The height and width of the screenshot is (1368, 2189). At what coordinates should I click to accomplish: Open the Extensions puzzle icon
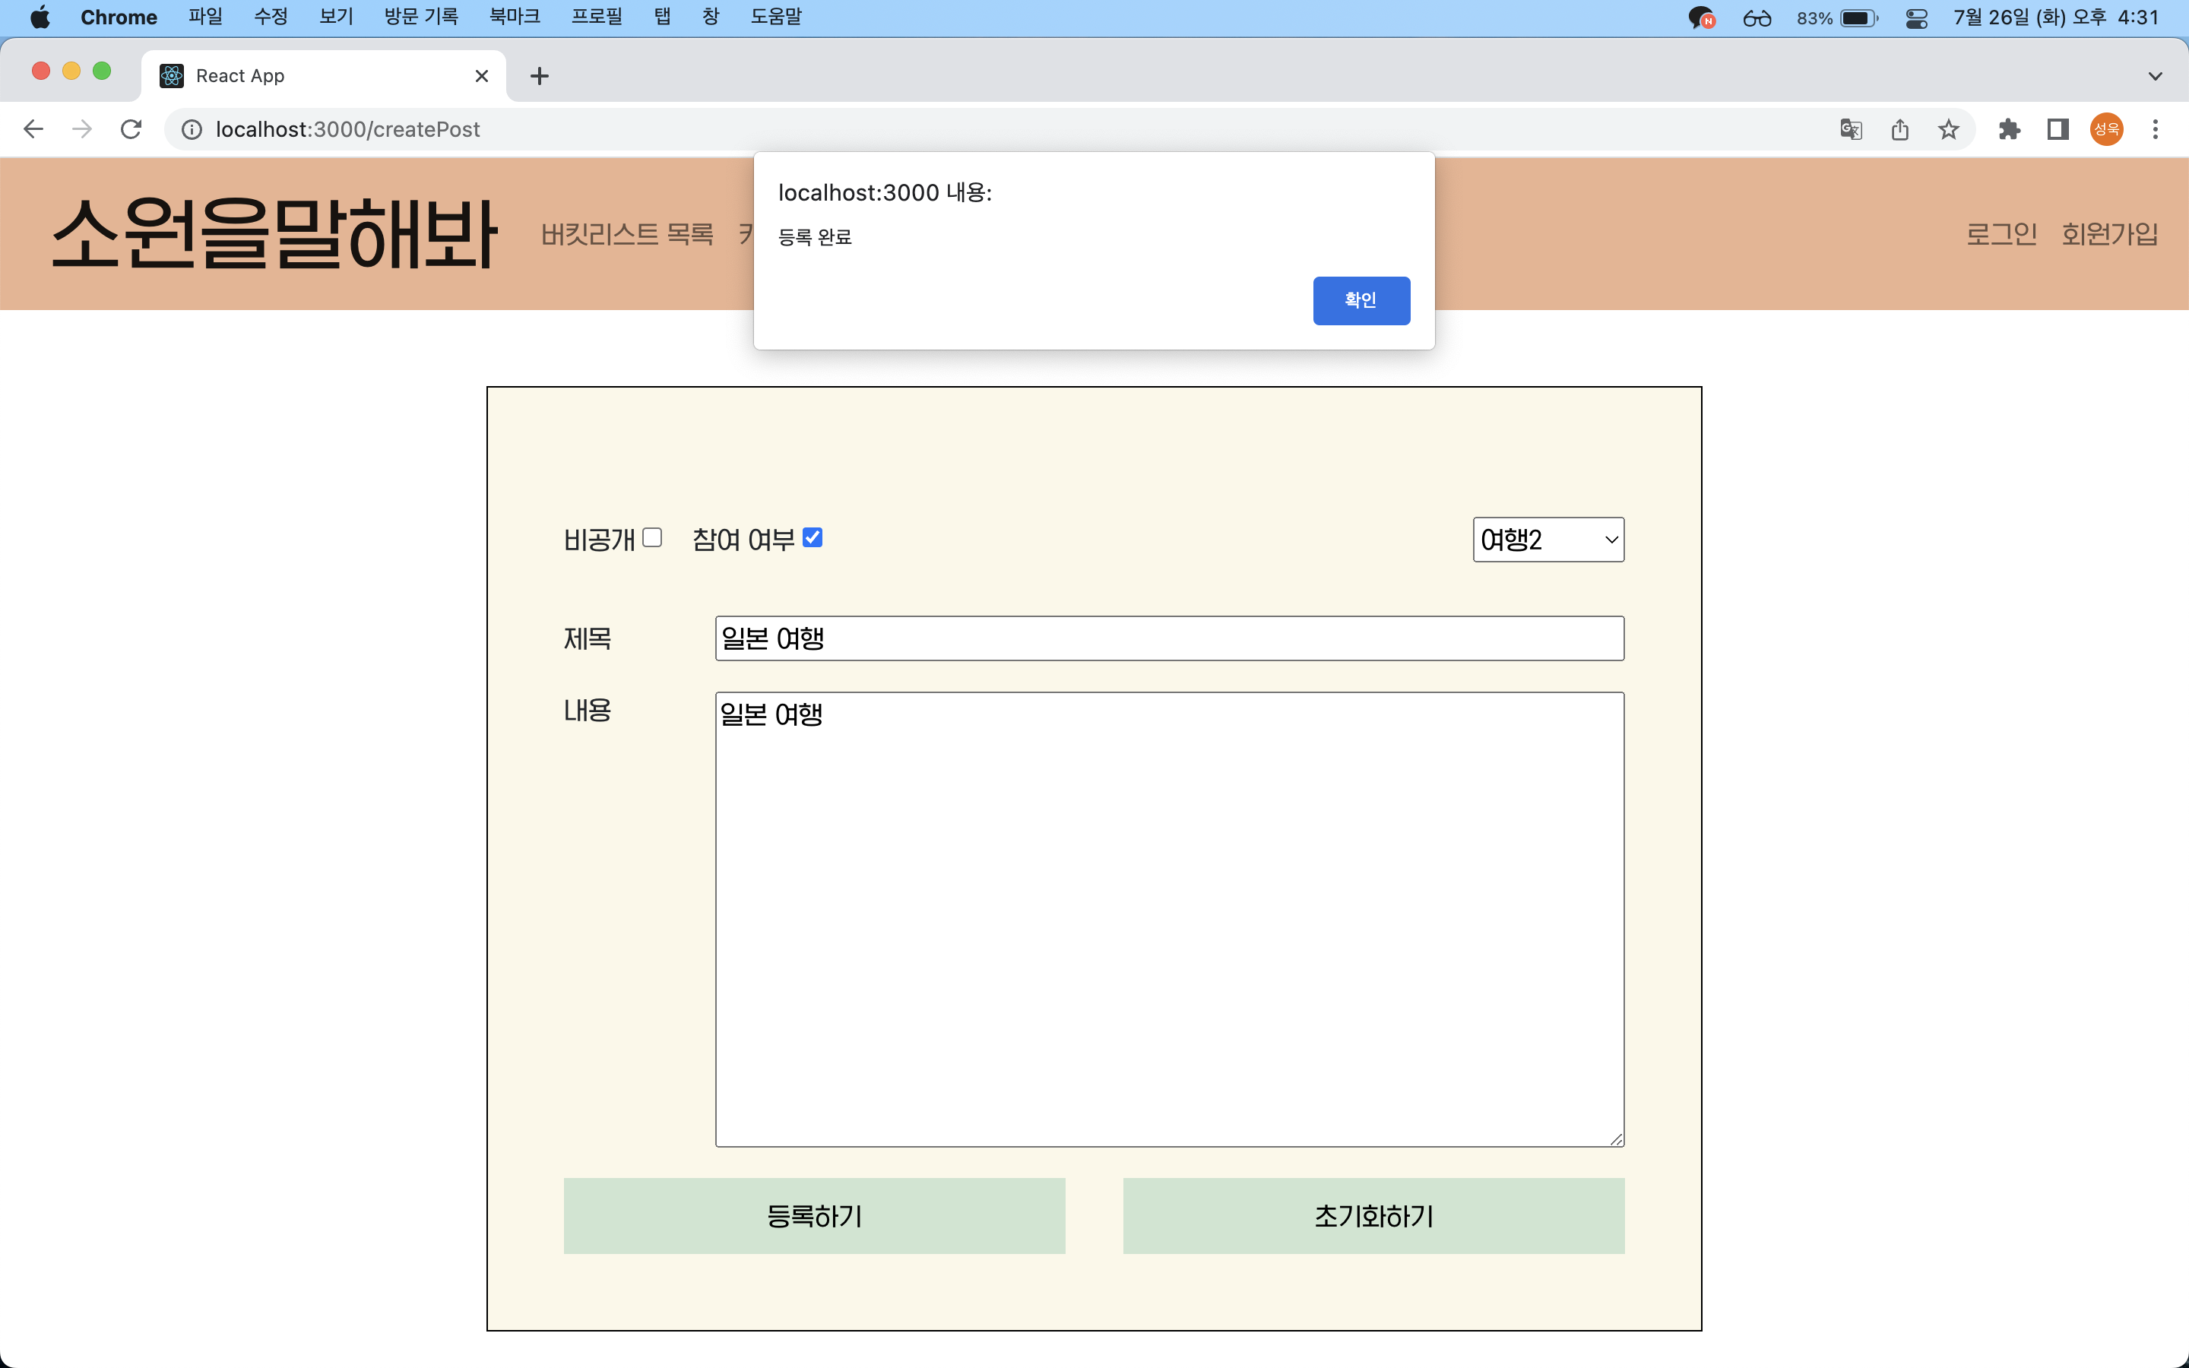pos(2010,129)
